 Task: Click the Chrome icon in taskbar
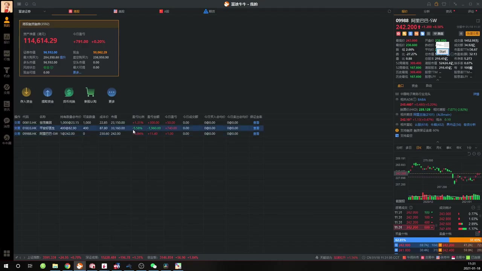coord(67,266)
